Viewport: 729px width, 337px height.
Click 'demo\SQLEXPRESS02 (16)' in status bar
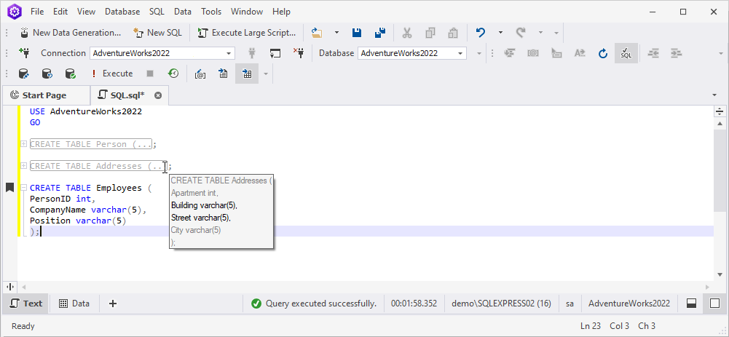[x=501, y=304]
